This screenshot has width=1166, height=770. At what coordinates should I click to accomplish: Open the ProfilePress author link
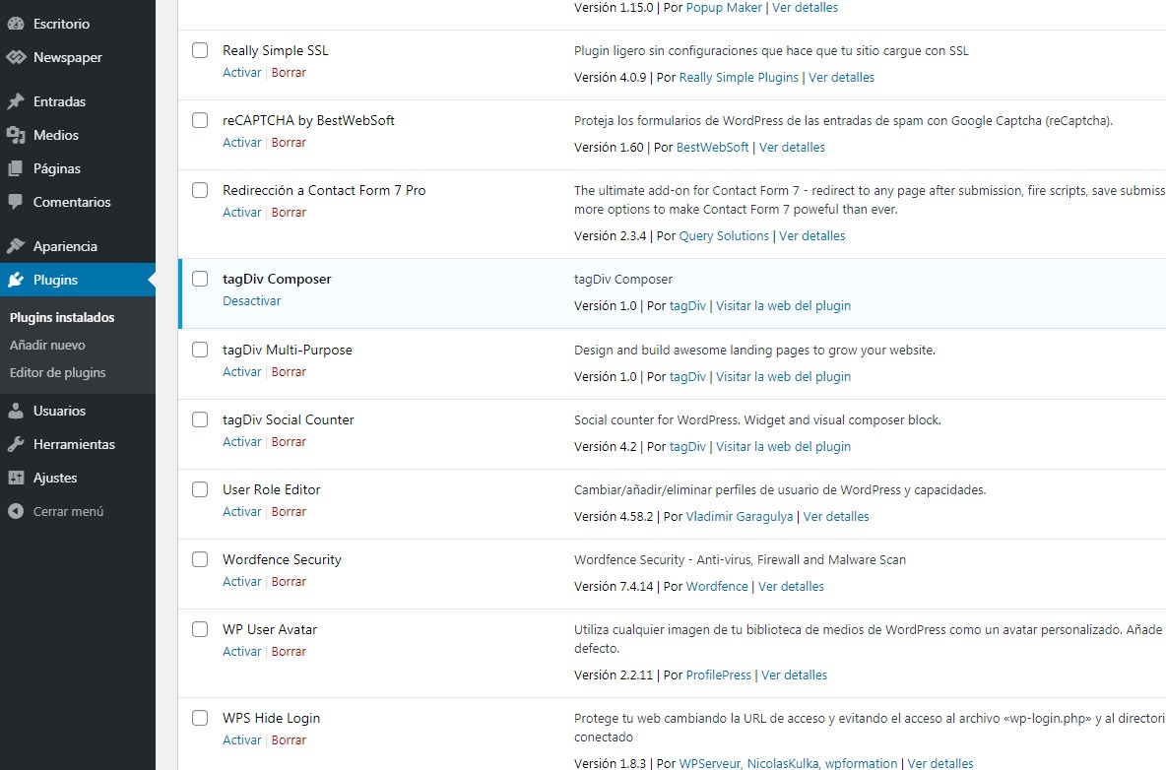[x=718, y=674]
